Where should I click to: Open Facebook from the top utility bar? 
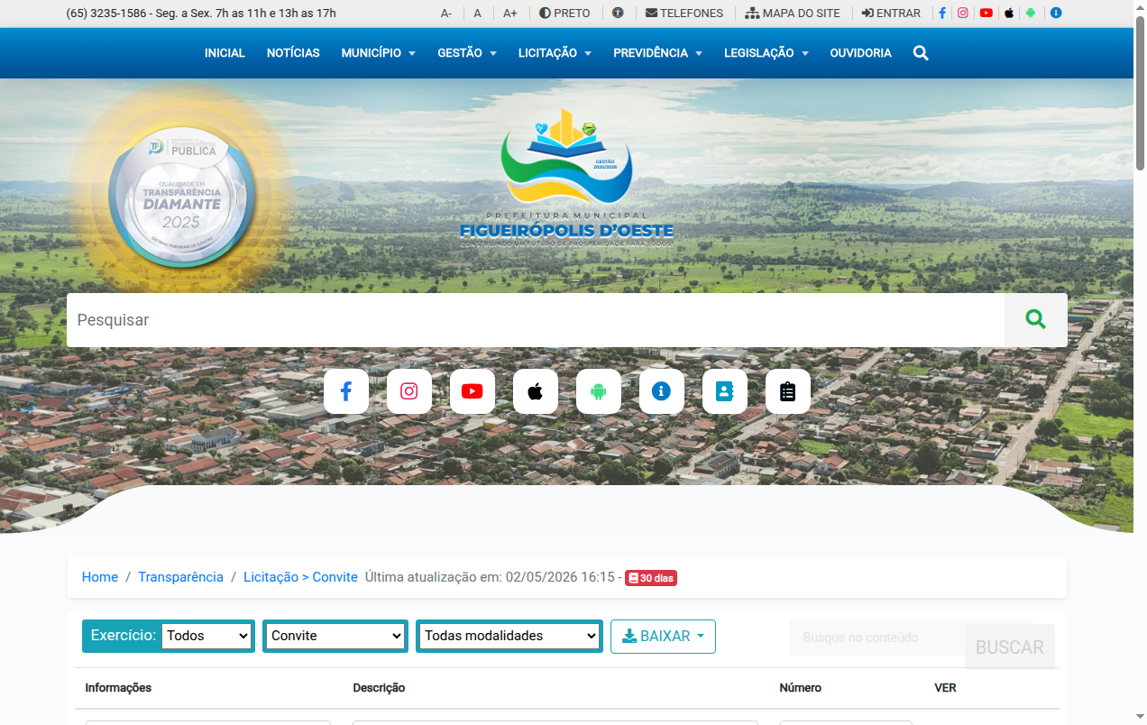coord(942,14)
